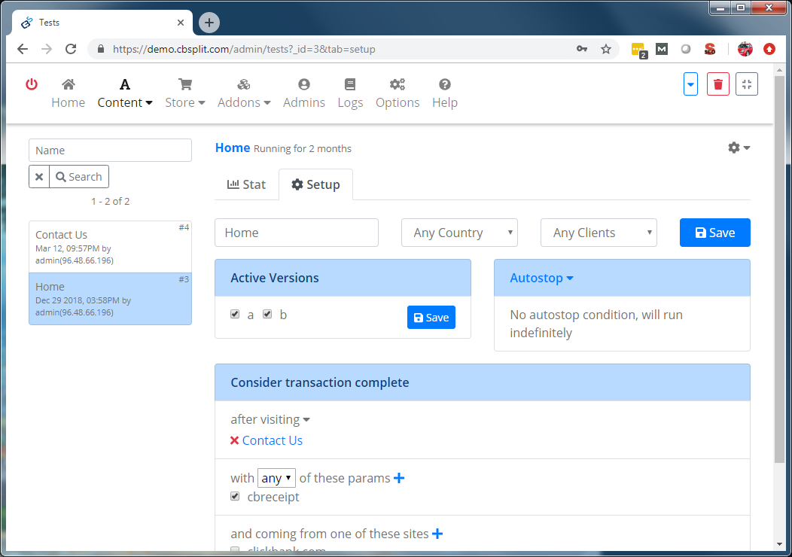This screenshot has width=792, height=557.
Task: Open the Help question mark icon
Action: coord(444,84)
